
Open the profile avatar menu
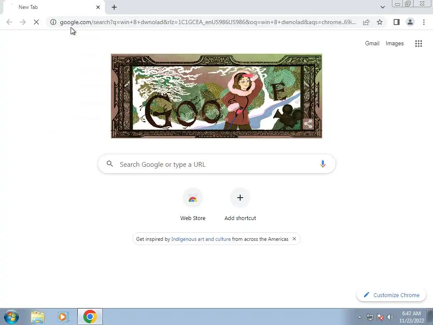point(410,22)
